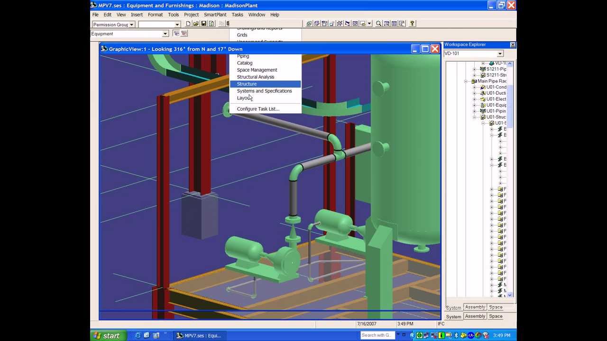Select the U01-Elect tree item
607x341 pixels.
[496, 99]
